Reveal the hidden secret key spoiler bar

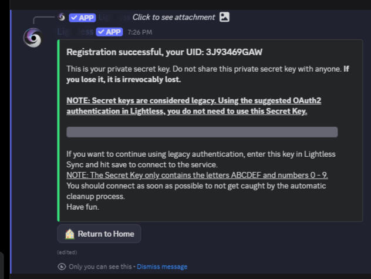tap(202, 132)
